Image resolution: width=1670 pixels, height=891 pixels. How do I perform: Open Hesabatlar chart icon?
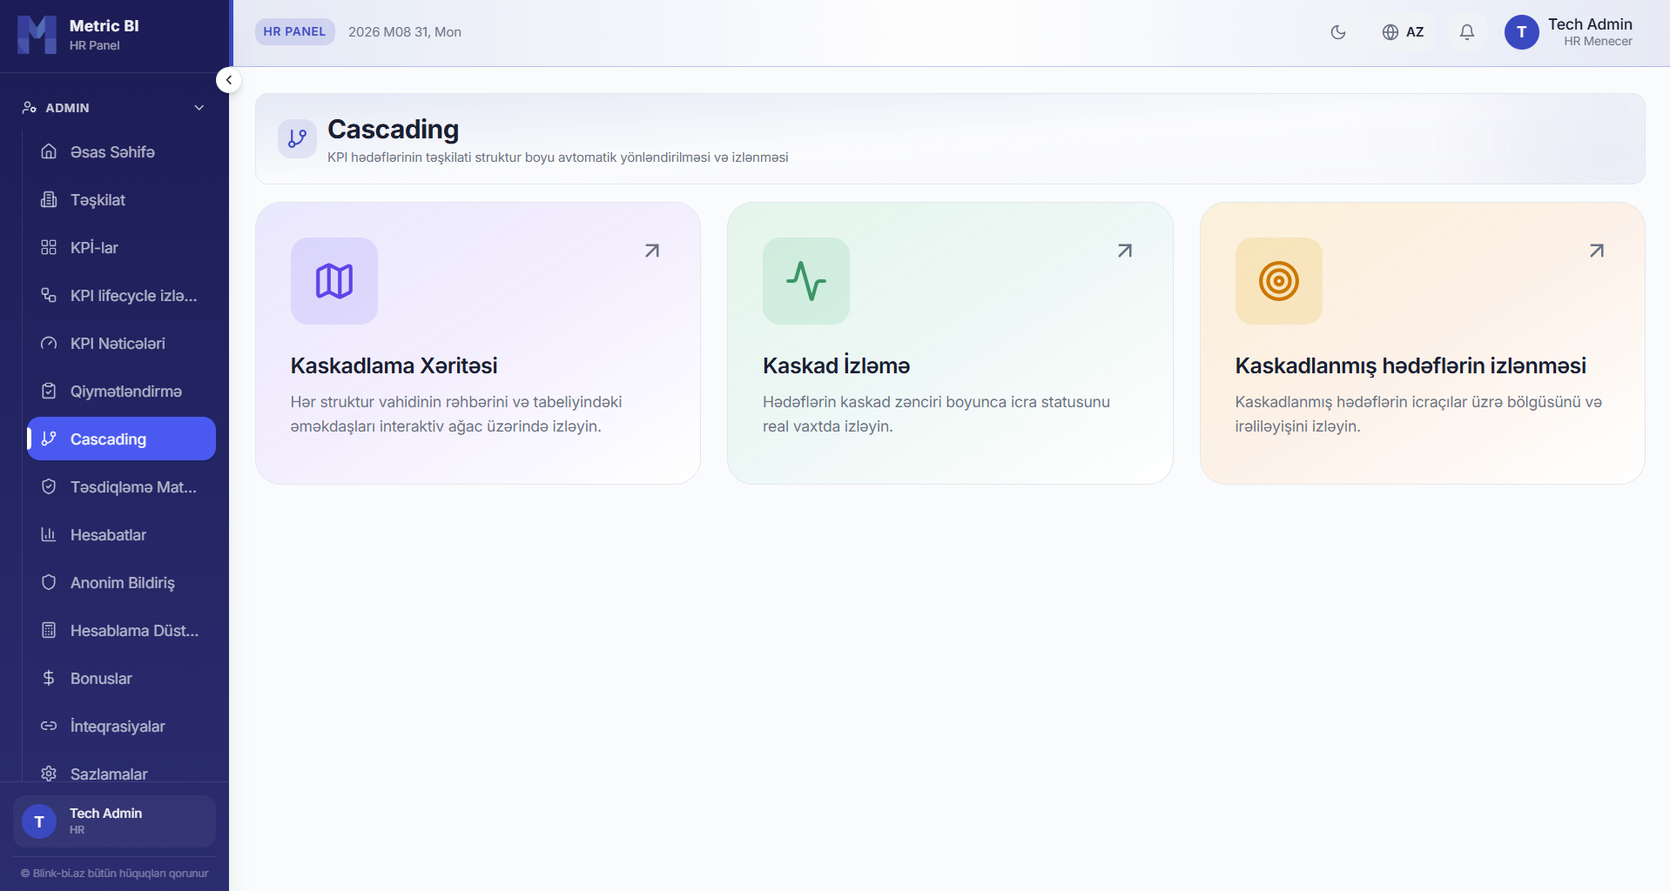click(x=49, y=534)
